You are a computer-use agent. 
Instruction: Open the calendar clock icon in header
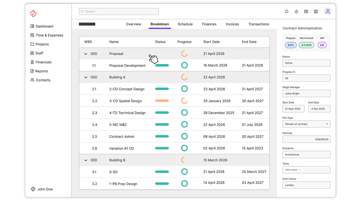pos(306,11)
